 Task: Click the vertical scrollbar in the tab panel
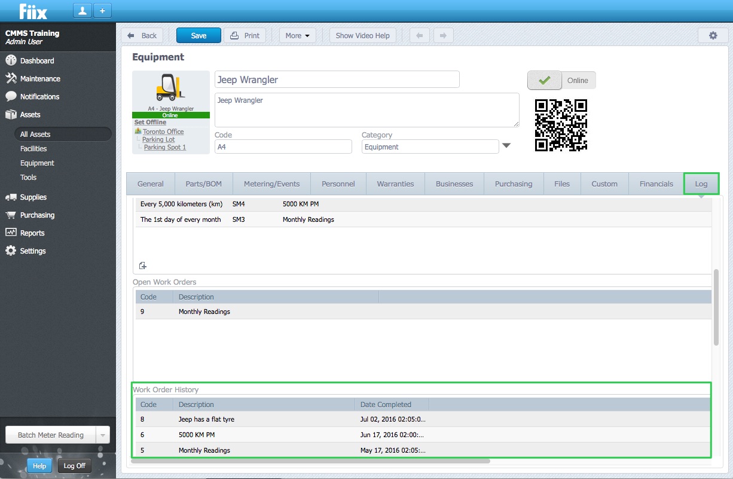pyautogui.click(x=716, y=307)
